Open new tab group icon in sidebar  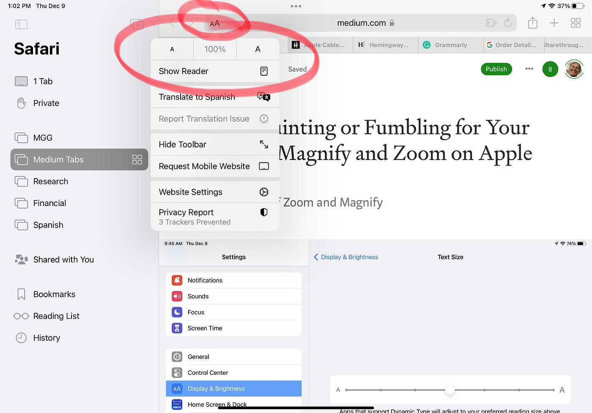point(137,24)
